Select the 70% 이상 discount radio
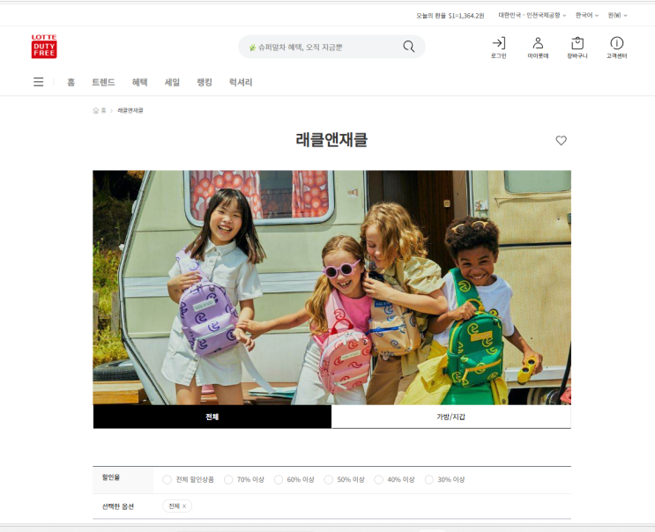 (228, 479)
